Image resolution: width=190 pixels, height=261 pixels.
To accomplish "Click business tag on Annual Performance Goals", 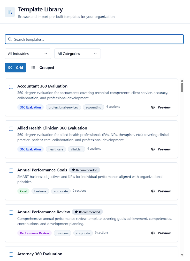I will [40, 191].
